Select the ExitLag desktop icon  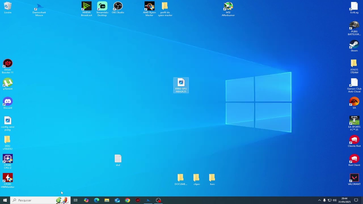[354, 8]
